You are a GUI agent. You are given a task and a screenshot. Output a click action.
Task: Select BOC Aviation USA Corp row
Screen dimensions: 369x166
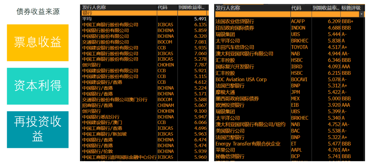click(289, 80)
